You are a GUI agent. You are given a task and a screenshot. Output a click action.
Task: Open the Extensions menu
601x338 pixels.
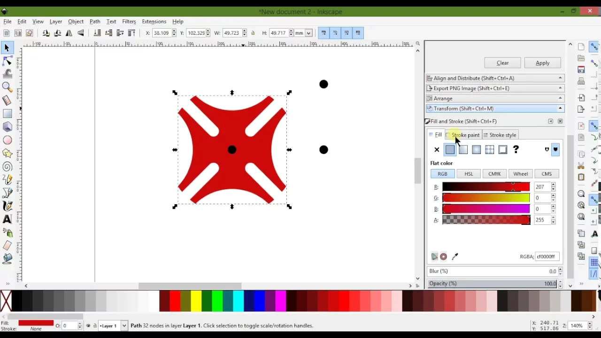154,22
